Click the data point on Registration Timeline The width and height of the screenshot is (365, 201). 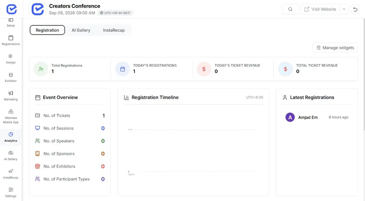coord(131,130)
